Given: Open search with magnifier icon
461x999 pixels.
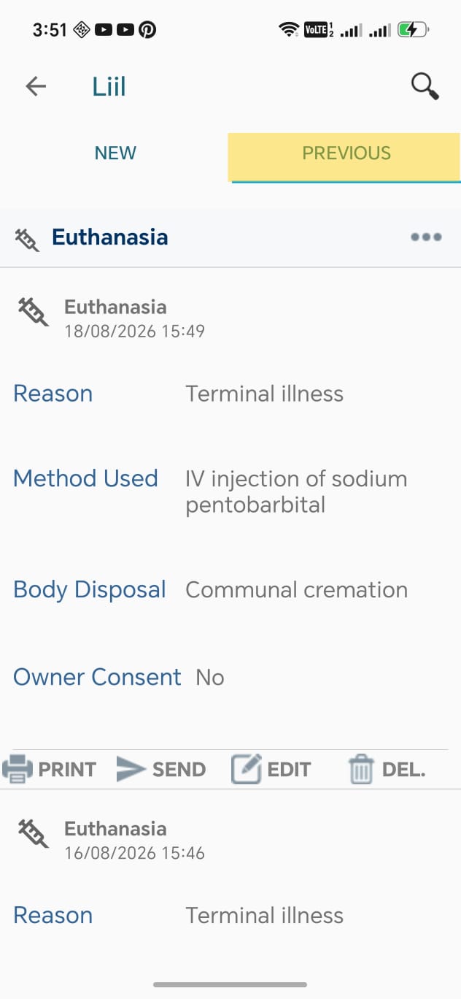Looking at the screenshot, I should (x=425, y=86).
